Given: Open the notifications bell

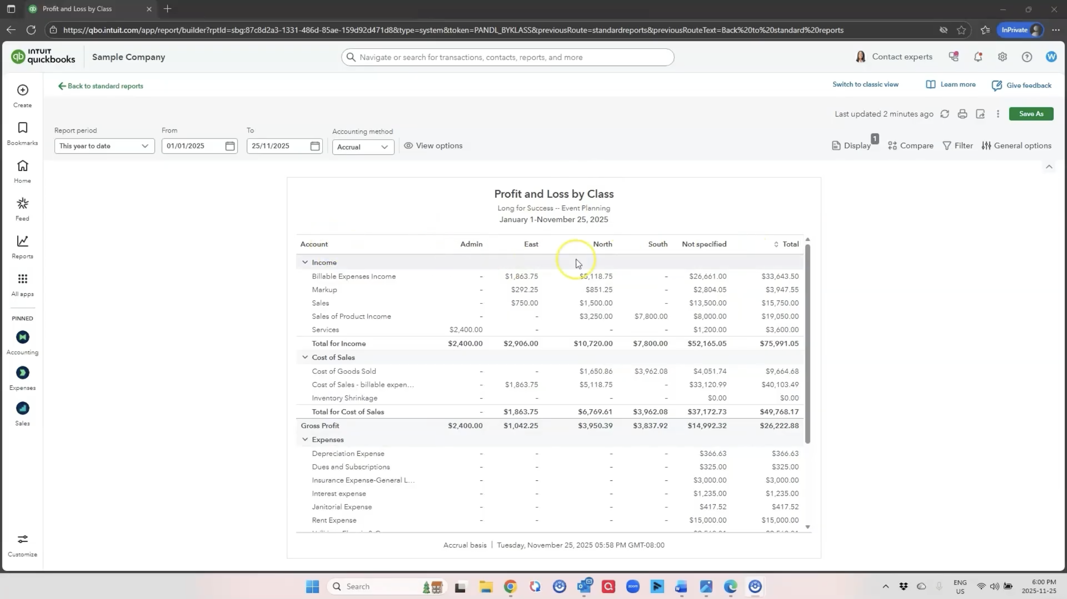Looking at the screenshot, I should (x=978, y=57).
